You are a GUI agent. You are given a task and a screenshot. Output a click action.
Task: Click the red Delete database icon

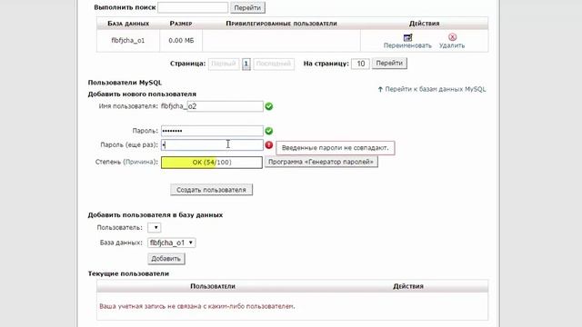[452, 37]
